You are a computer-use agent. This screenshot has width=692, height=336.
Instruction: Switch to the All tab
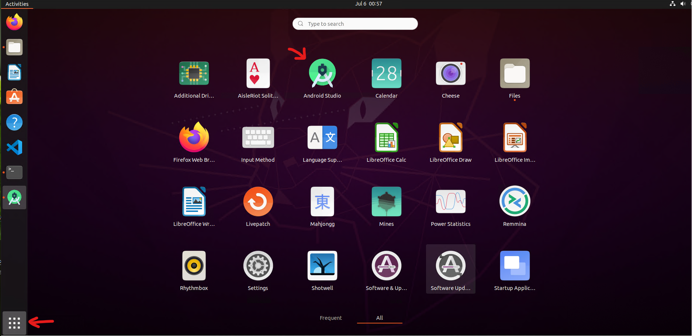pos(380,318)
